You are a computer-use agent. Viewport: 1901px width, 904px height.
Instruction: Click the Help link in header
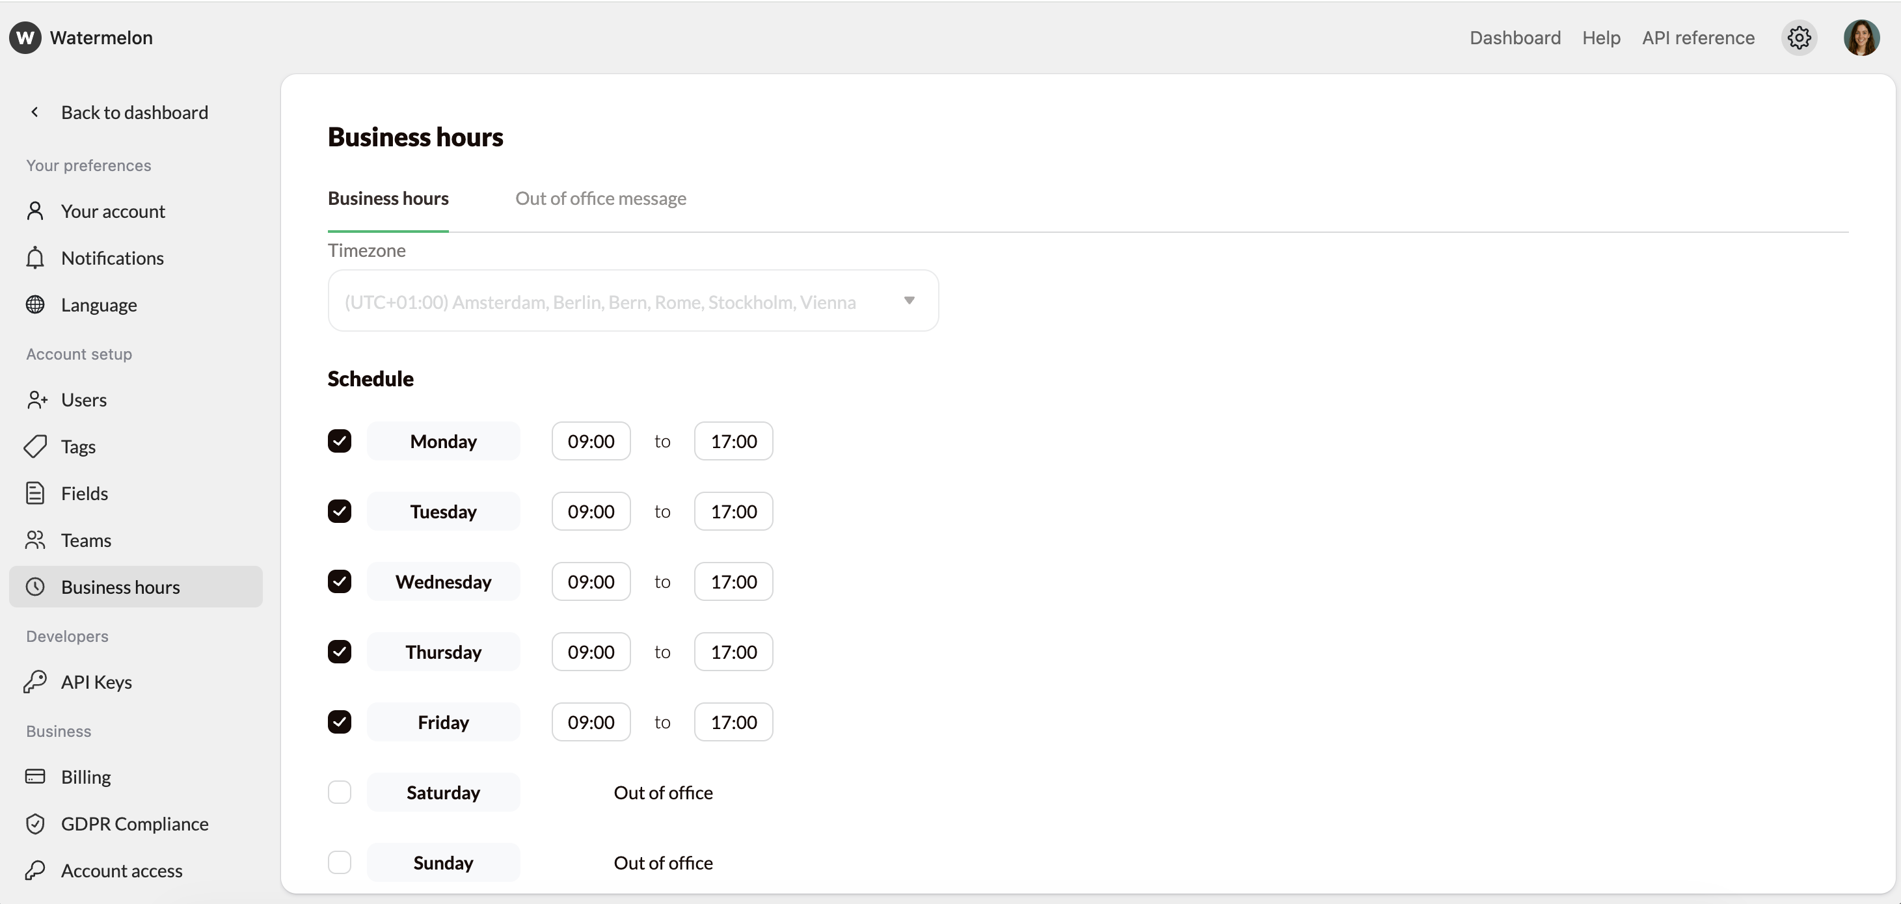[1600, 38]
